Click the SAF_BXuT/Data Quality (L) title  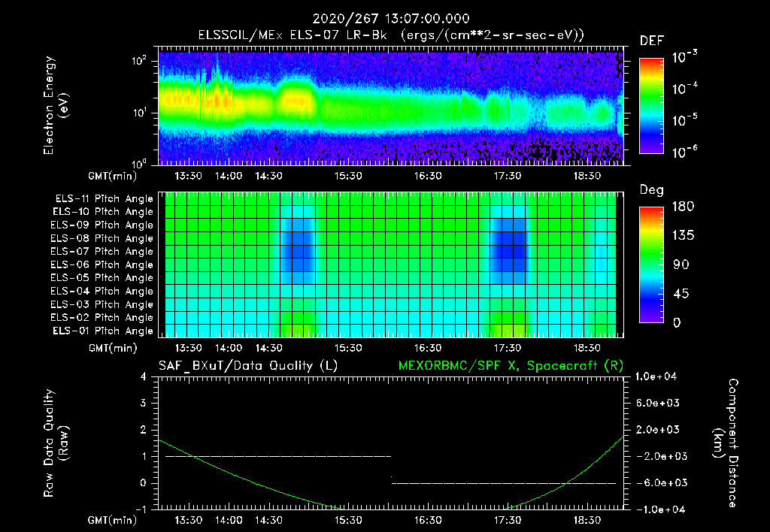coord(248,366)
